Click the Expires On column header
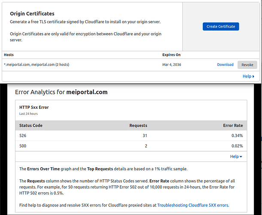This screenshot has height=215, width=262. 171,55
